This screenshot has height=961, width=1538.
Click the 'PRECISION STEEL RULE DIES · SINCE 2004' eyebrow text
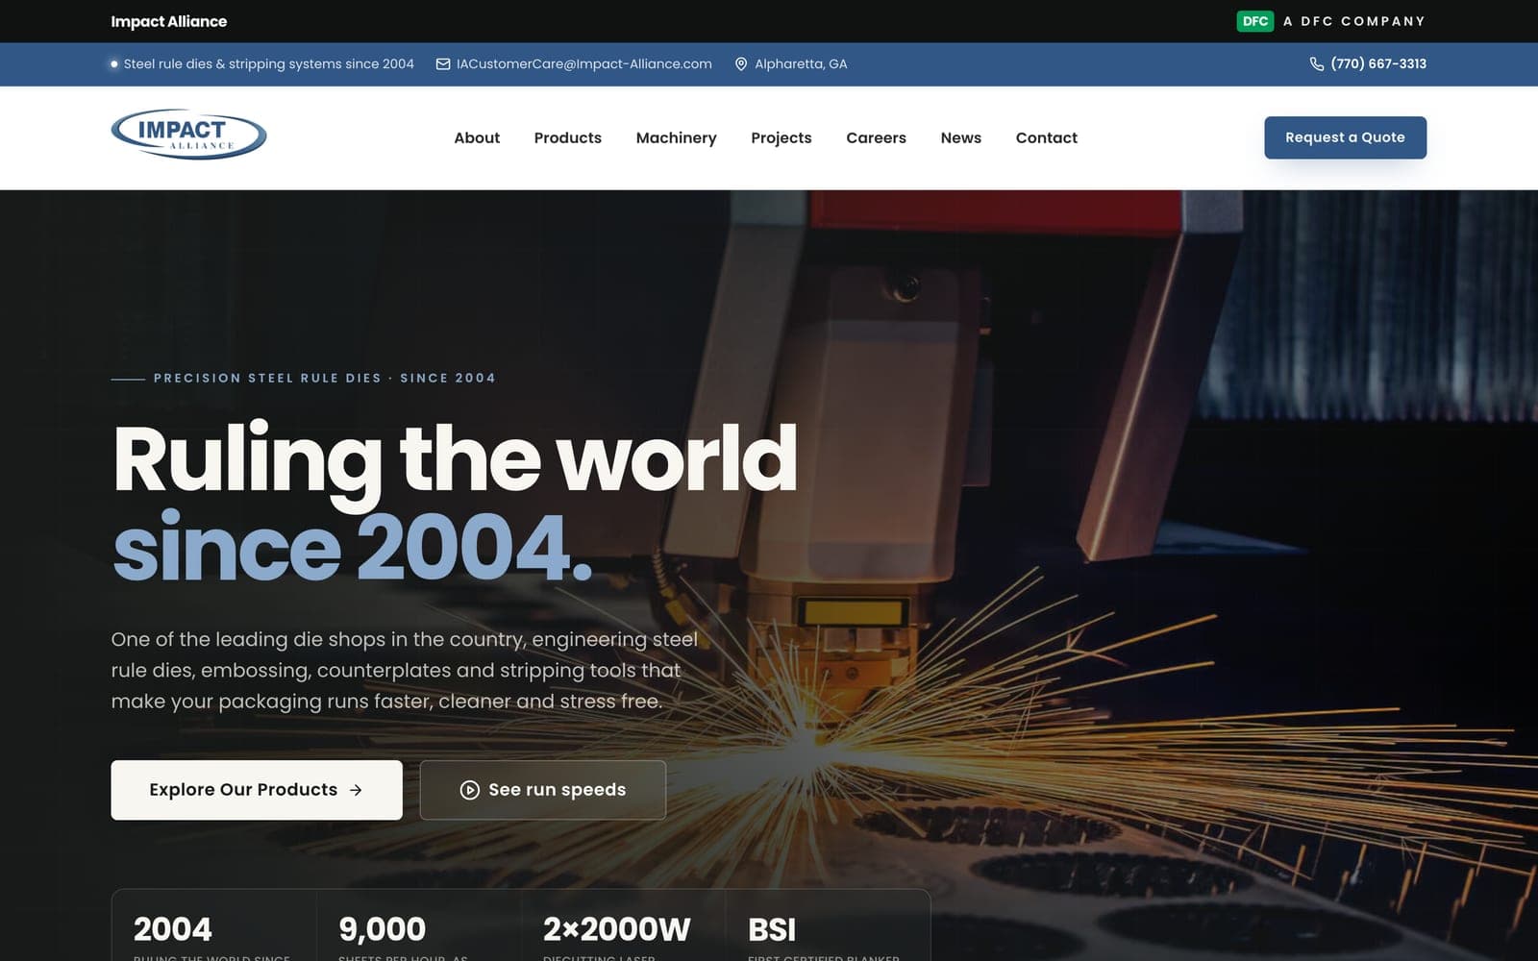(325, 379)
